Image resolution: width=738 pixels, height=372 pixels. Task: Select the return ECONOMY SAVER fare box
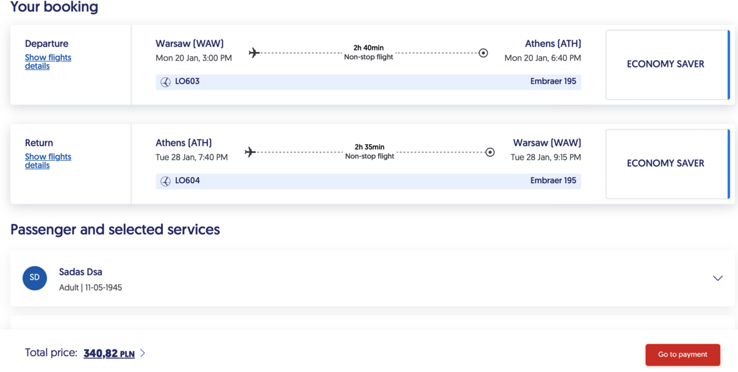(x=667, y=164)
